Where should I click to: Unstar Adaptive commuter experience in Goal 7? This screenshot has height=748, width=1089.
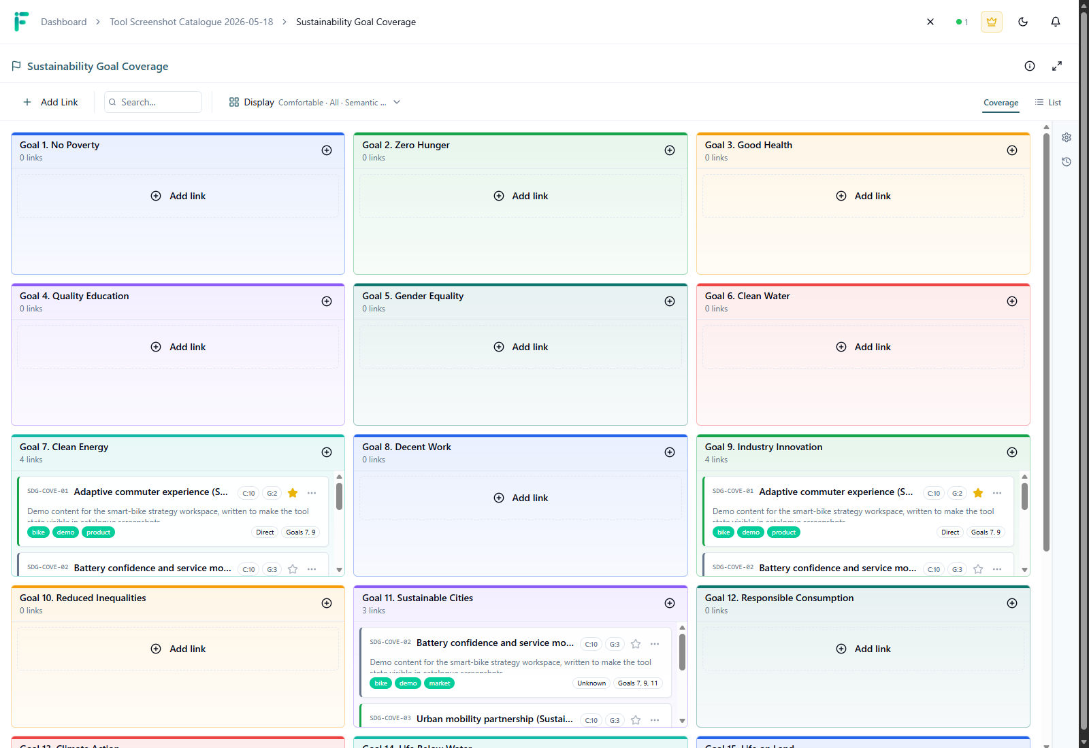click(x=293, y=493)
